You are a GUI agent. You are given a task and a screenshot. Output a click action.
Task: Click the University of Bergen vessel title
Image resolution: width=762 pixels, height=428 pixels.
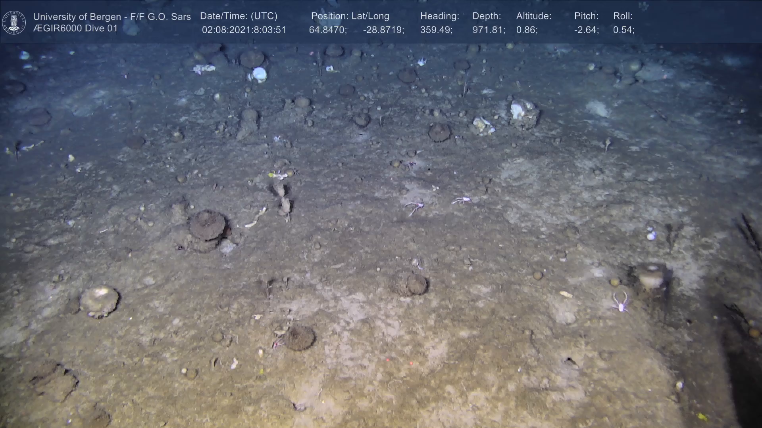coord(112,17)
